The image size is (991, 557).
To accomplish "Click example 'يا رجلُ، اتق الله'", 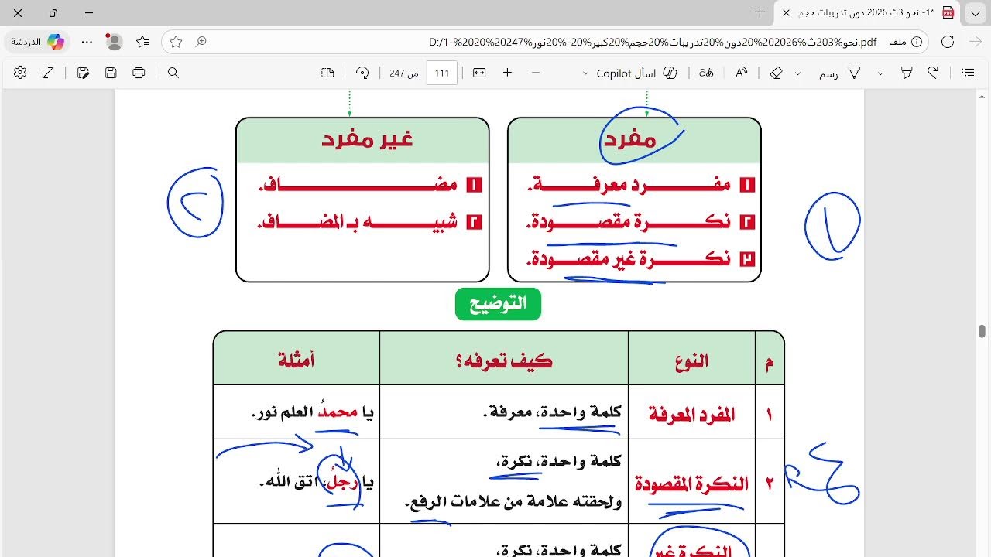I will 316,482.
